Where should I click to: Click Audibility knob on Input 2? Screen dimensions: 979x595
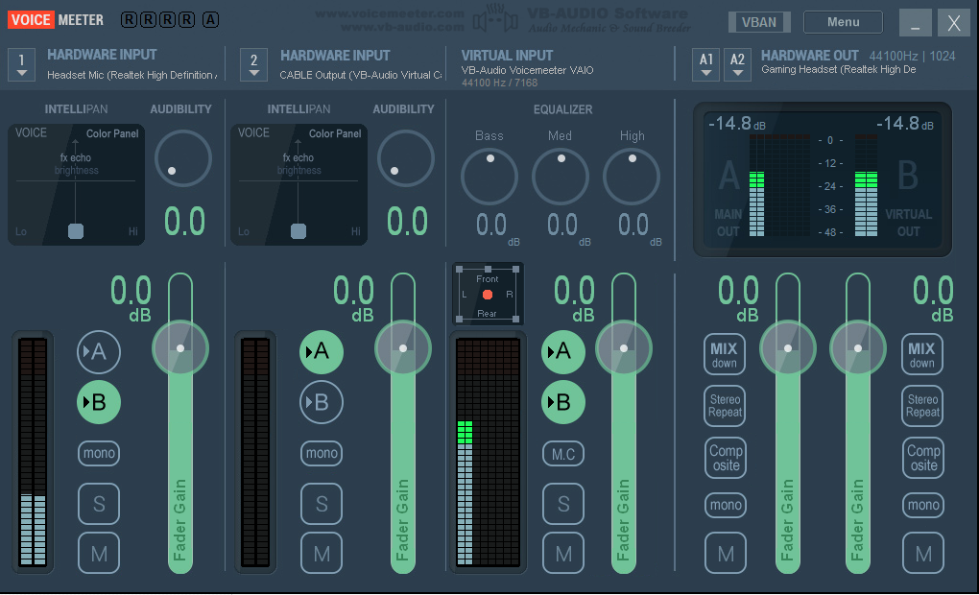[406, 158]
